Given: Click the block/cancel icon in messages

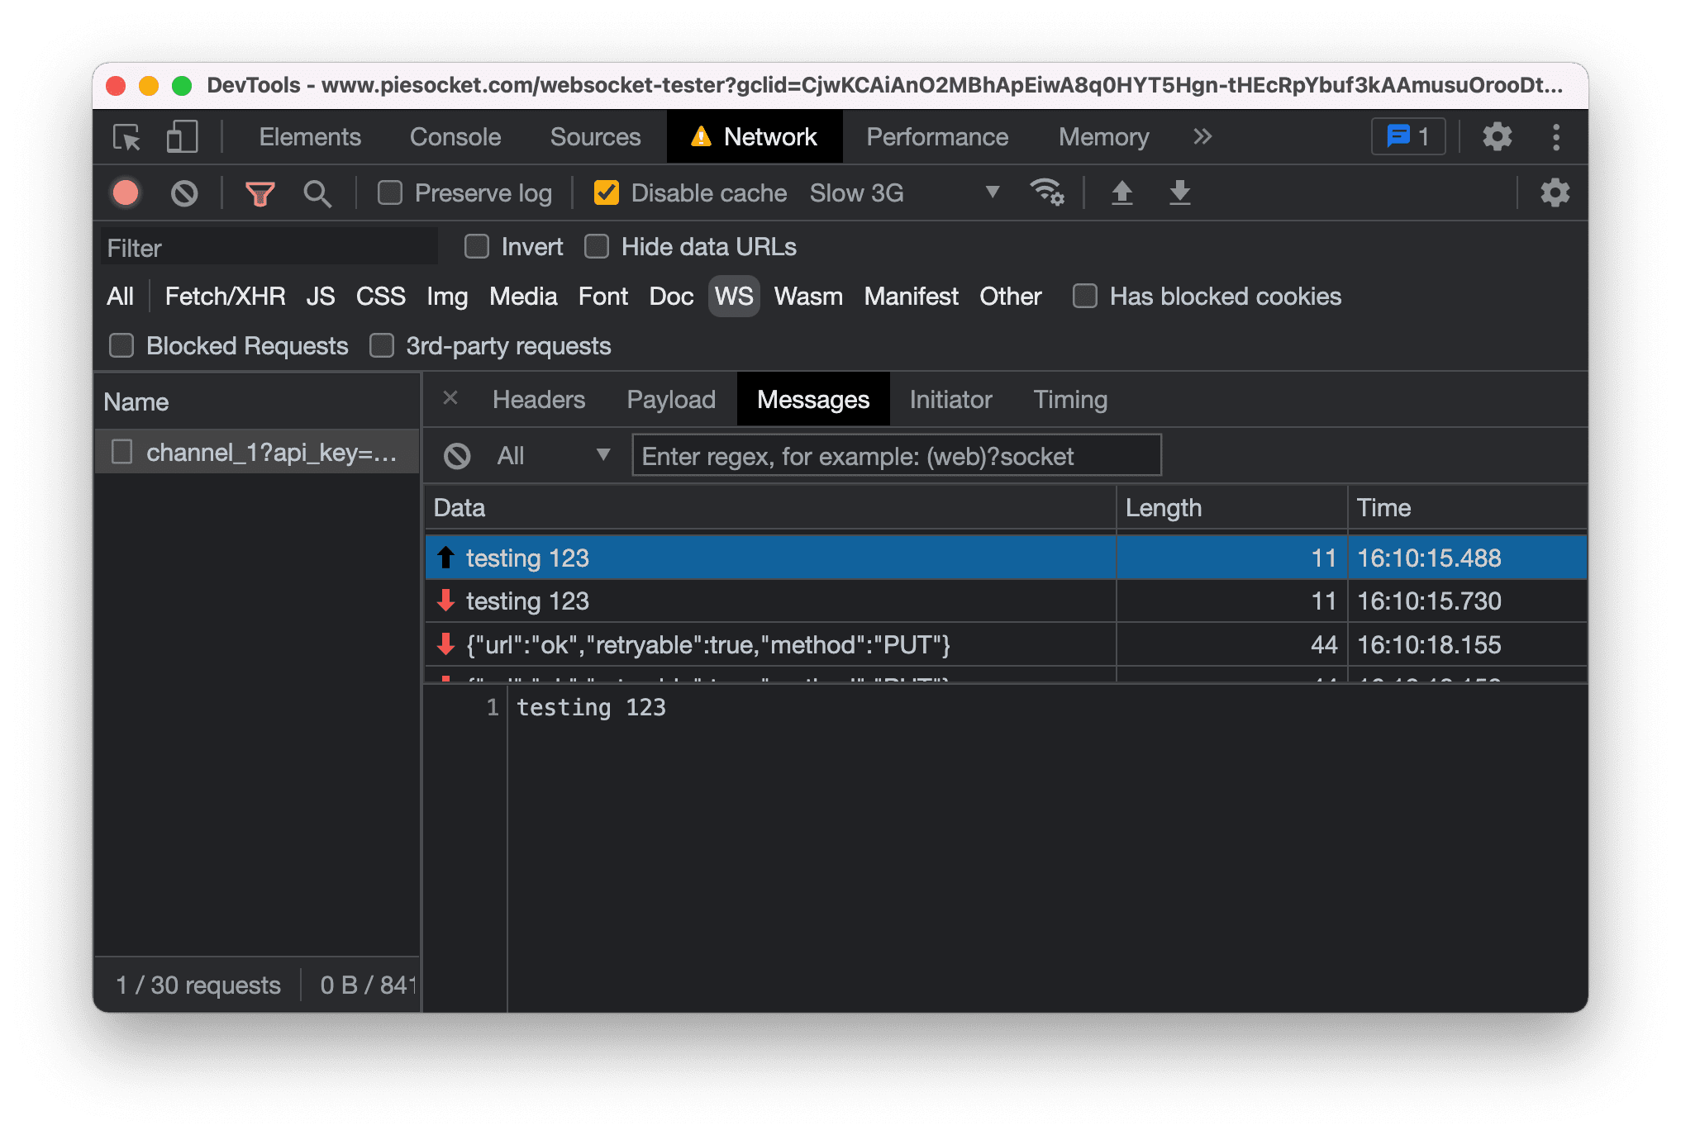Looking at the screenshot, I should (x=454, y=455).
